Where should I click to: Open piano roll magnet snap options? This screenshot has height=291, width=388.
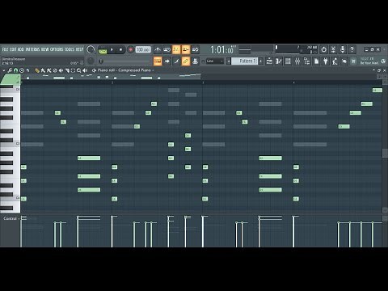[x=15, y=70]
